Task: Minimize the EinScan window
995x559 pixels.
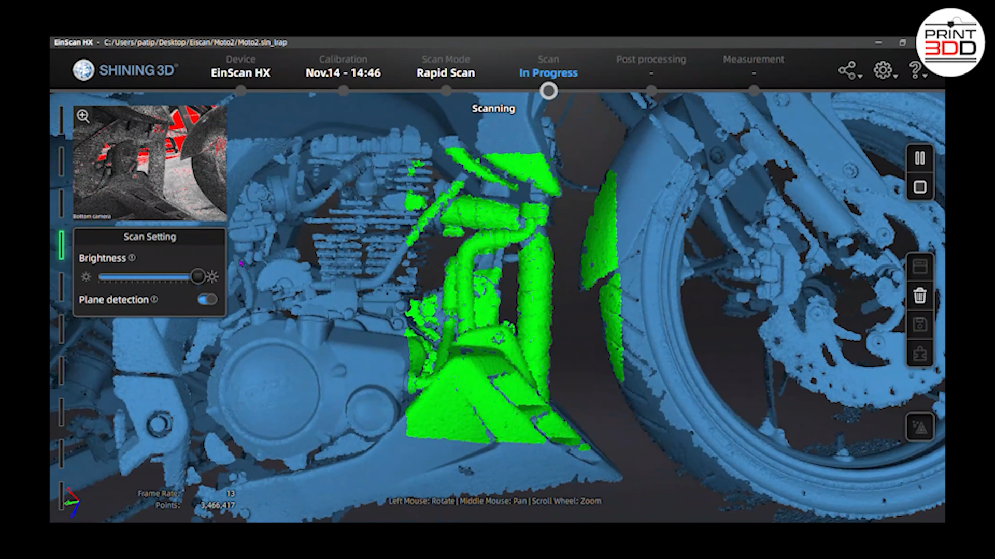Action: (x=878, y=42)
